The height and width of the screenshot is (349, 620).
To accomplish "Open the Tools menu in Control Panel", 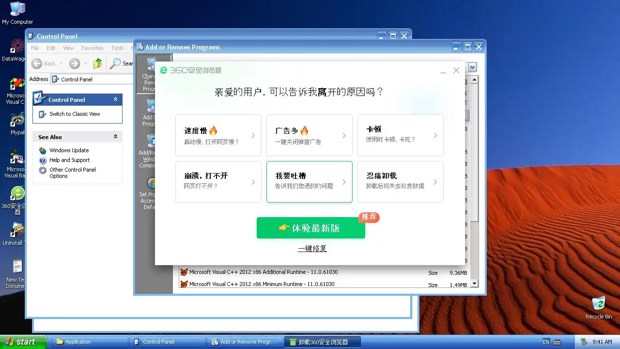I will (117, 48).
